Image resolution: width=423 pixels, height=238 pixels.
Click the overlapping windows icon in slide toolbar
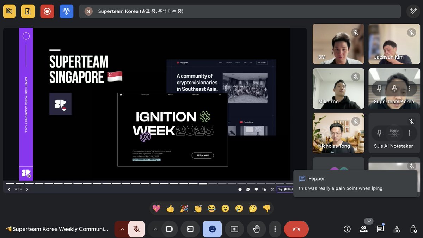point(264,189)
